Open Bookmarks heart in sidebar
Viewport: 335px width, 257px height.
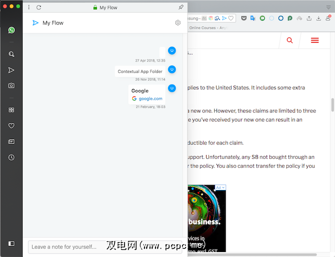(11, 125)
